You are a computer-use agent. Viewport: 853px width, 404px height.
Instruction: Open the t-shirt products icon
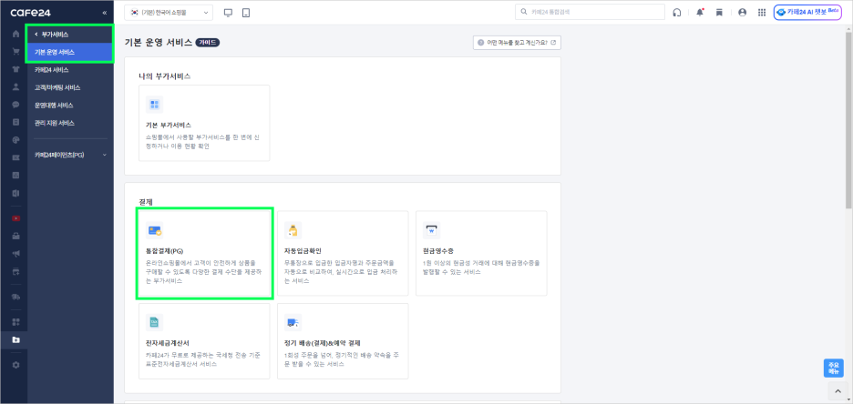pos(15,69)
